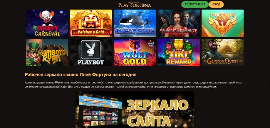Open the Caishen's Gold slot tile

pos(91,23)
